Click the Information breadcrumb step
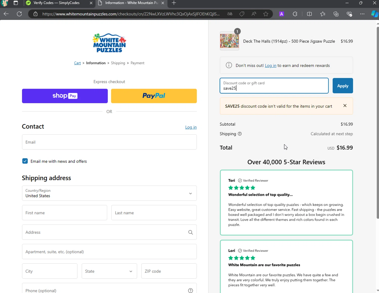The width and height of the screenshot is (379, 293). (96, 63)
